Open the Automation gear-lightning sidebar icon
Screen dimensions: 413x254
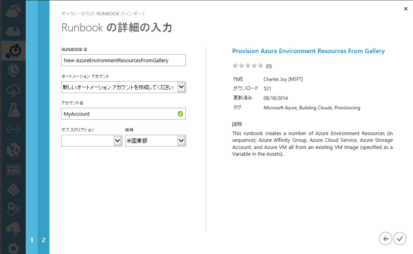point(13,51)
